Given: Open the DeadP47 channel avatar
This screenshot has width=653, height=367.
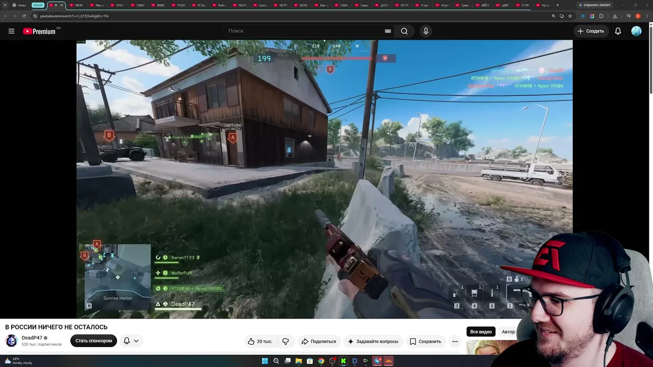Looking at the screenshot, I should point(11,340).
